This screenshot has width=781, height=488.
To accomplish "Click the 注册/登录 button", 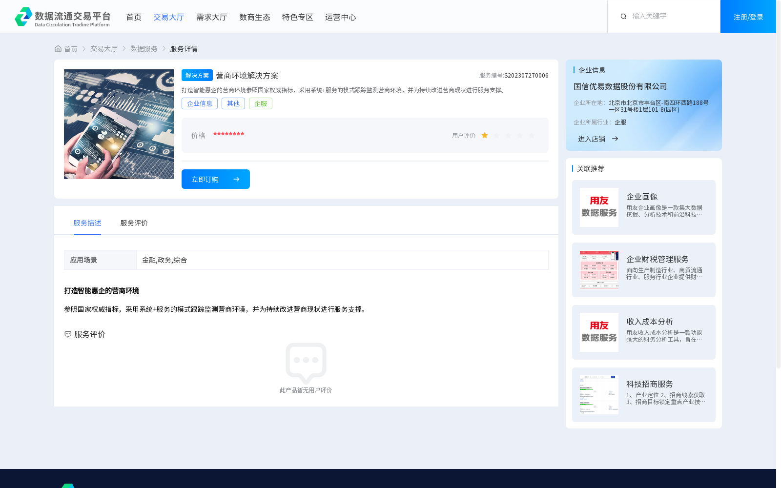I will (x=748, y=17).
